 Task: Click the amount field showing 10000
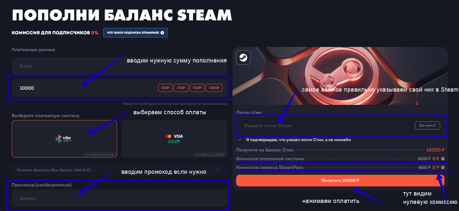(x=81, y=88)
